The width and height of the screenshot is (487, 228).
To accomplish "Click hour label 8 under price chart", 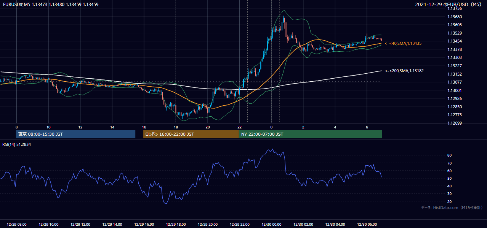I will pos(16,127).
